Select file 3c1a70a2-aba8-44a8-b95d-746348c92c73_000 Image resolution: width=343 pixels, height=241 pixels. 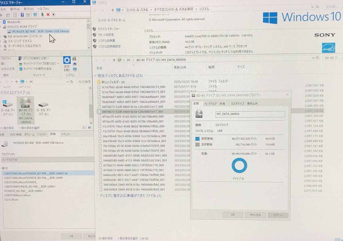(x=133, y=87)
